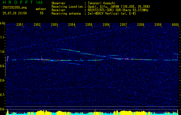Click the 0000 time marker
181x115 pixels.
pyautogui.click(x=175, y=25)
